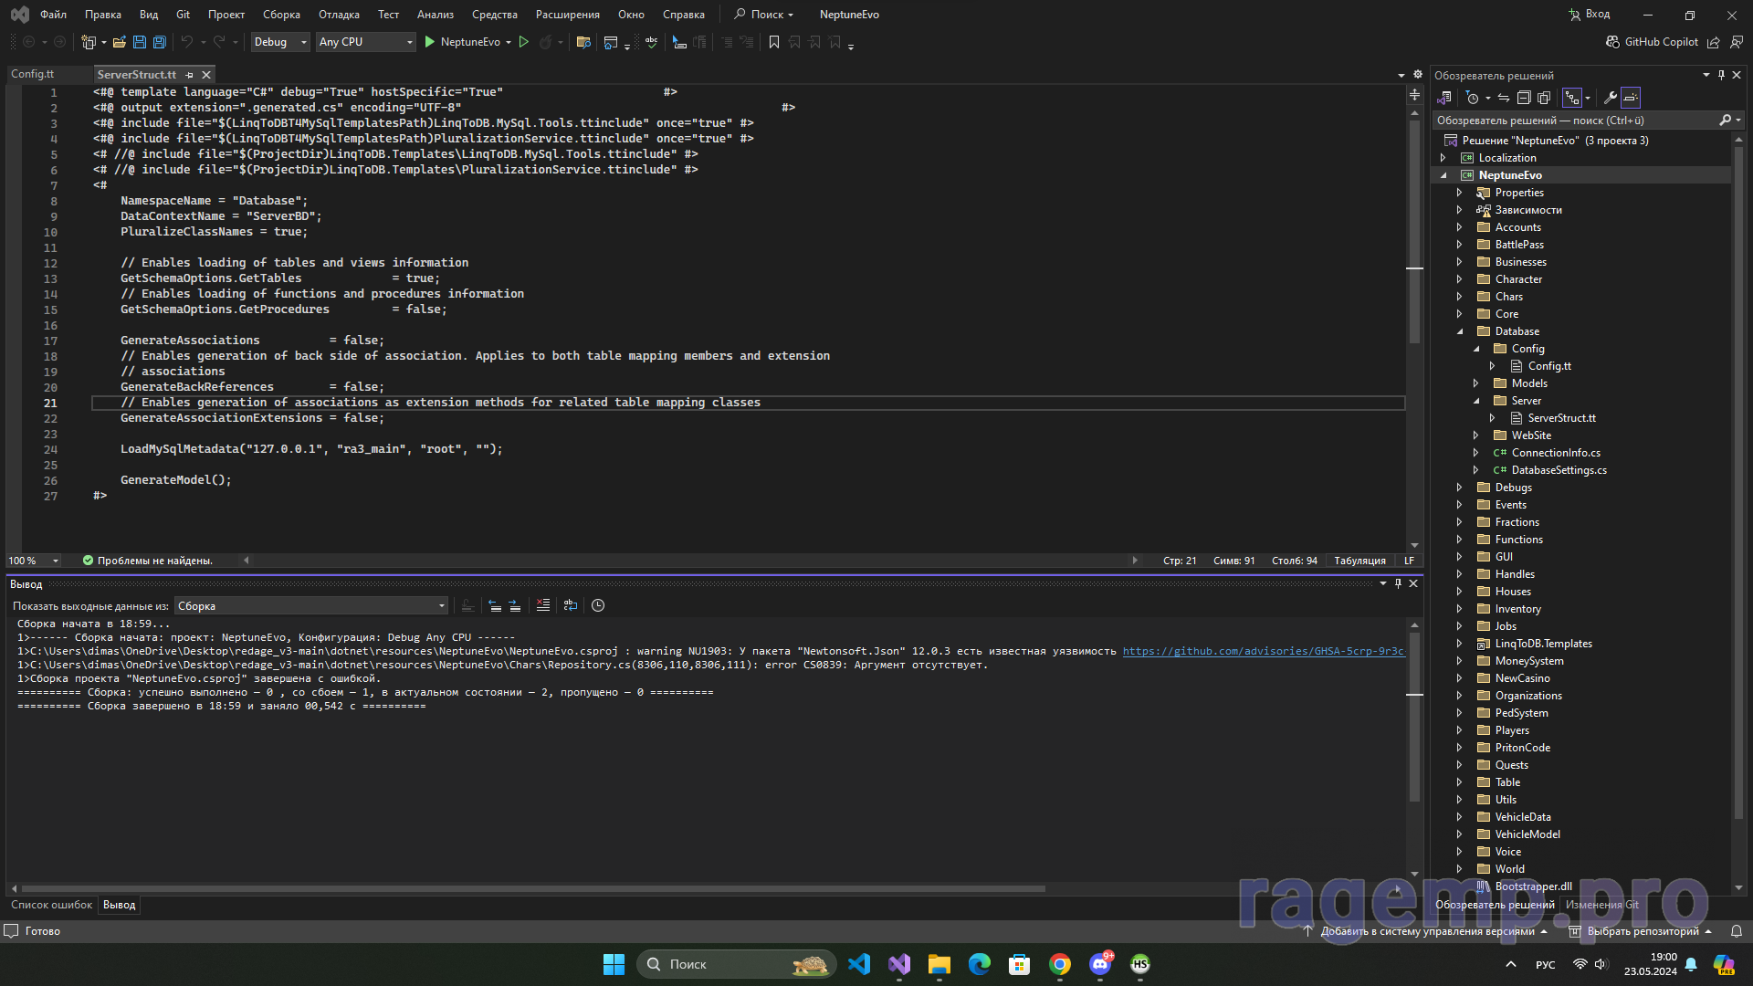Screen dimensions: 1753x986
Task: Click the output horizontal scrollbar
Action: 533,888
